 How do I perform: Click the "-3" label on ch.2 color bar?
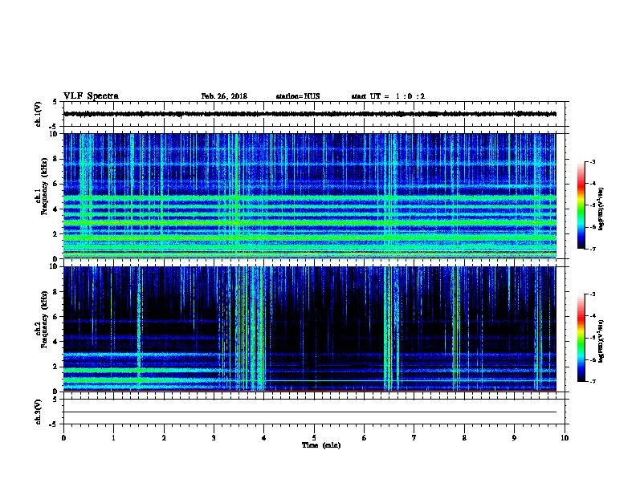[x=593, y=294]
